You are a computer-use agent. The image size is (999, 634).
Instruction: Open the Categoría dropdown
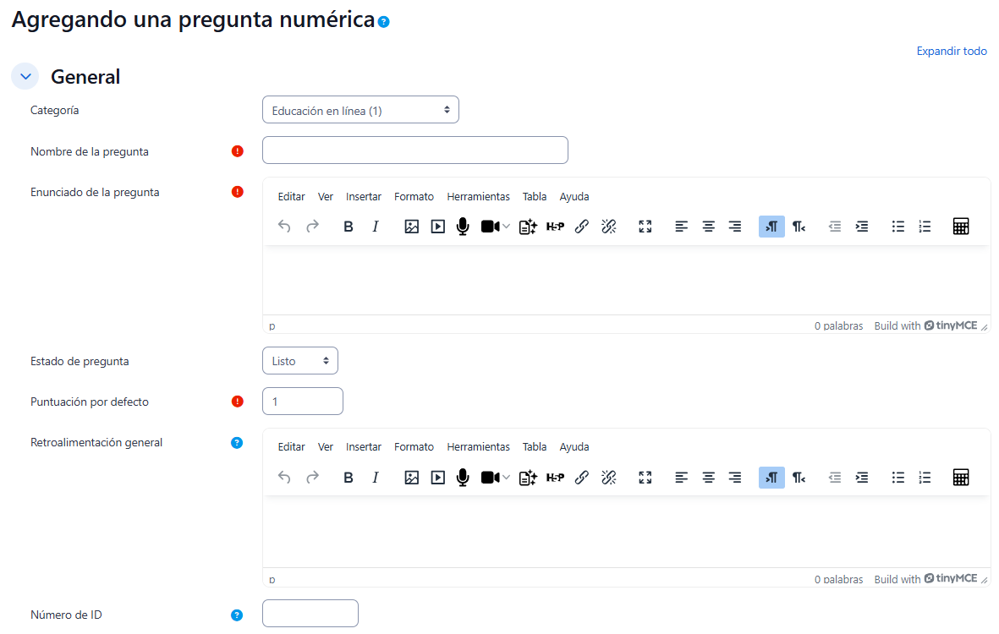tap(360, 110)
